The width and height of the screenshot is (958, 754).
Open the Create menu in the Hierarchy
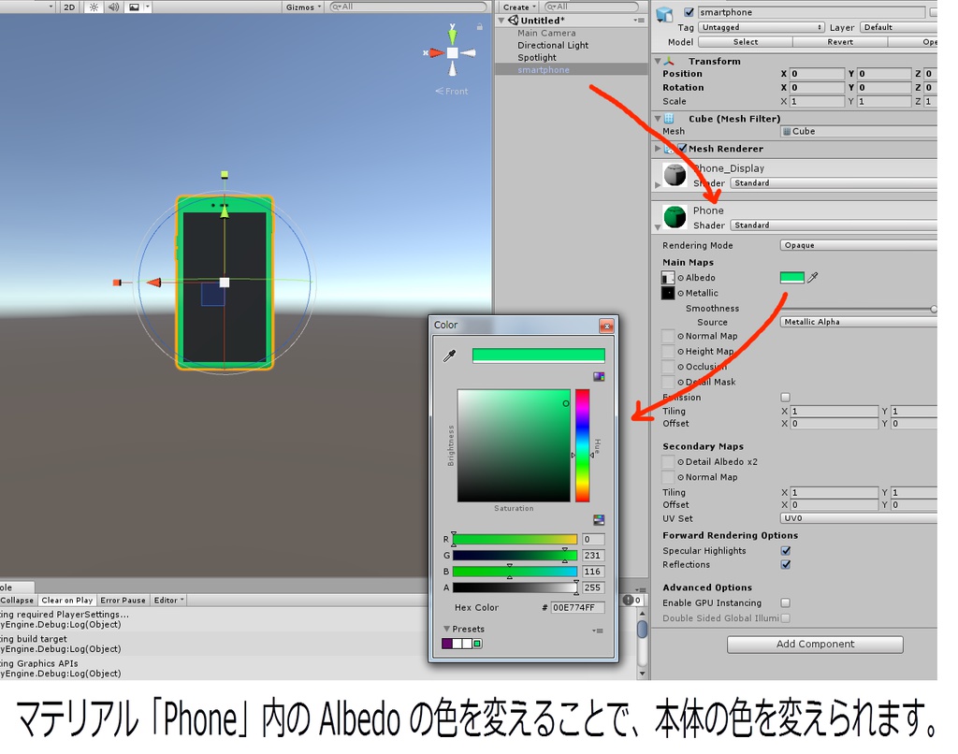[x=517, y=7]
